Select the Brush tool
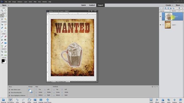Viewport: 184px width, 103px height. click(x=2, y=36)
